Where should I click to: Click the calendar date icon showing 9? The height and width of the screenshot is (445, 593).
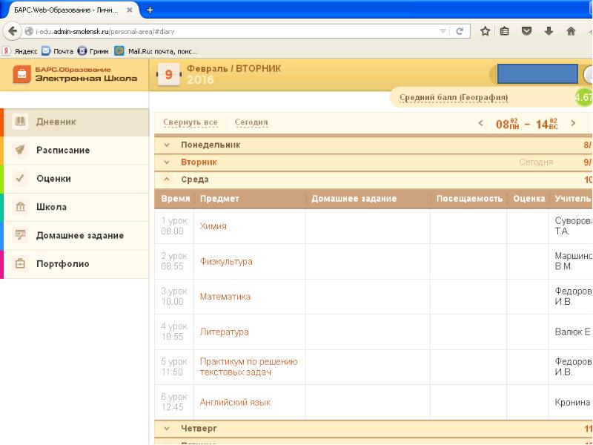coord(168,75)
